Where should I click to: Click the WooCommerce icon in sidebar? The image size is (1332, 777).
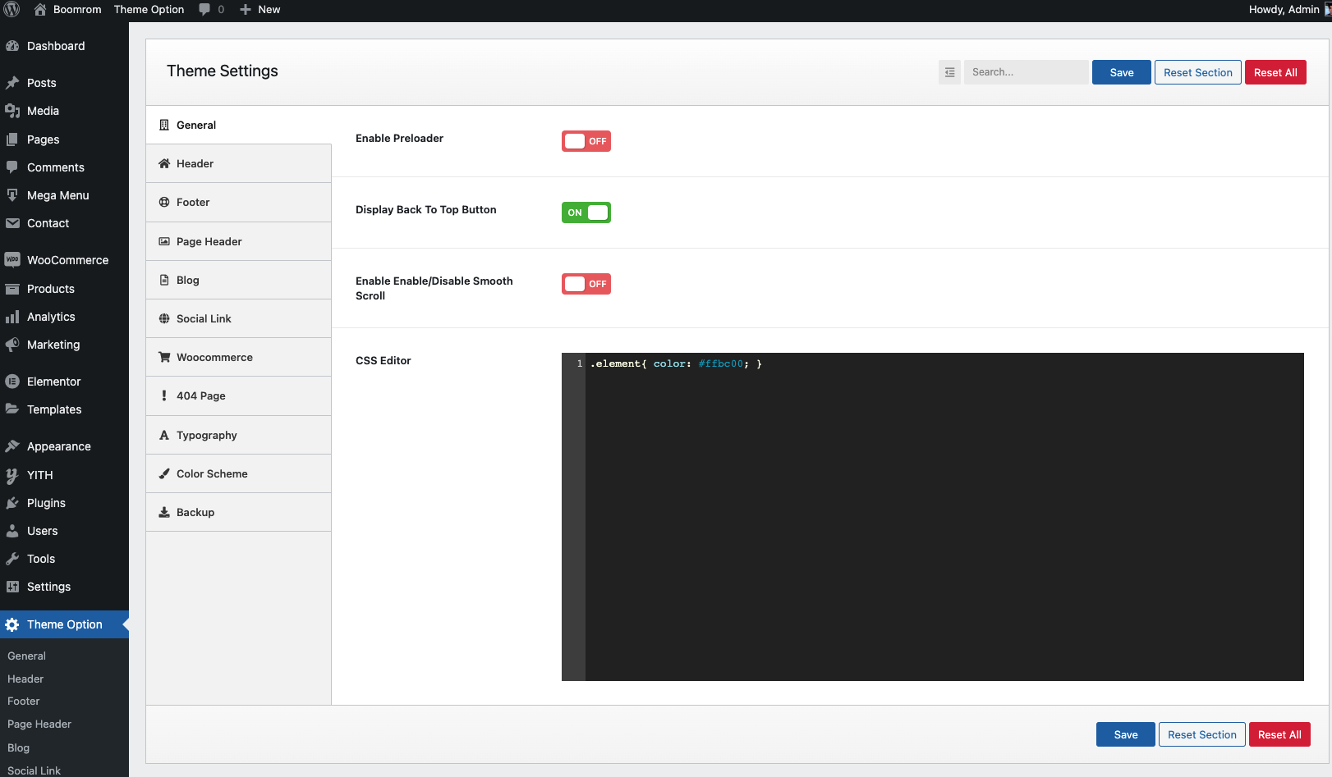12,260
